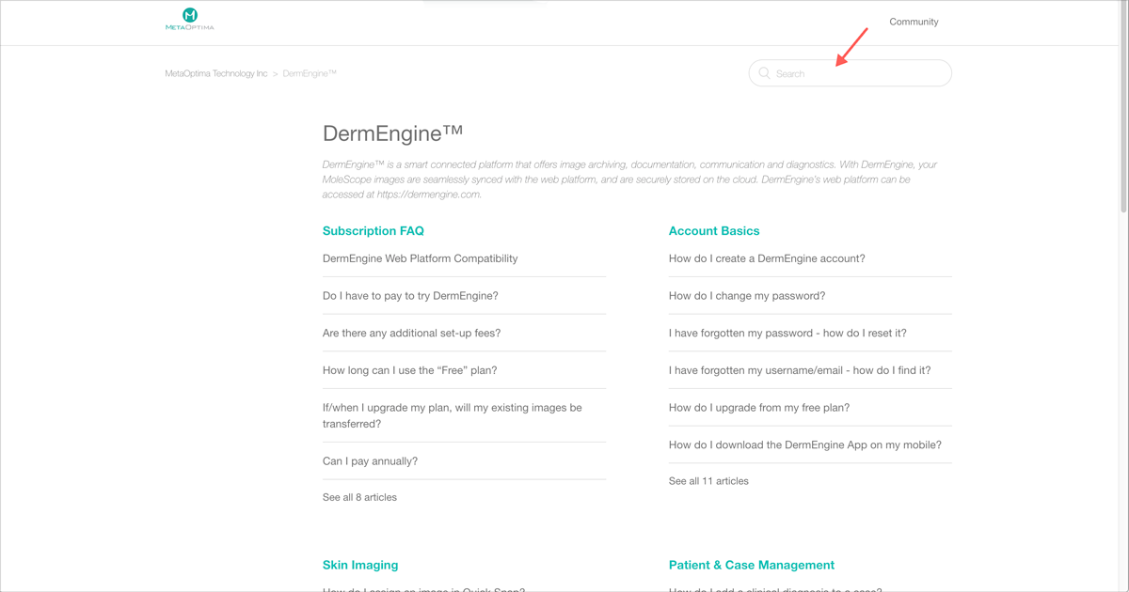Expand See all 8 articles
This screenshot has width=1129, height=592.
pos(359,497)
